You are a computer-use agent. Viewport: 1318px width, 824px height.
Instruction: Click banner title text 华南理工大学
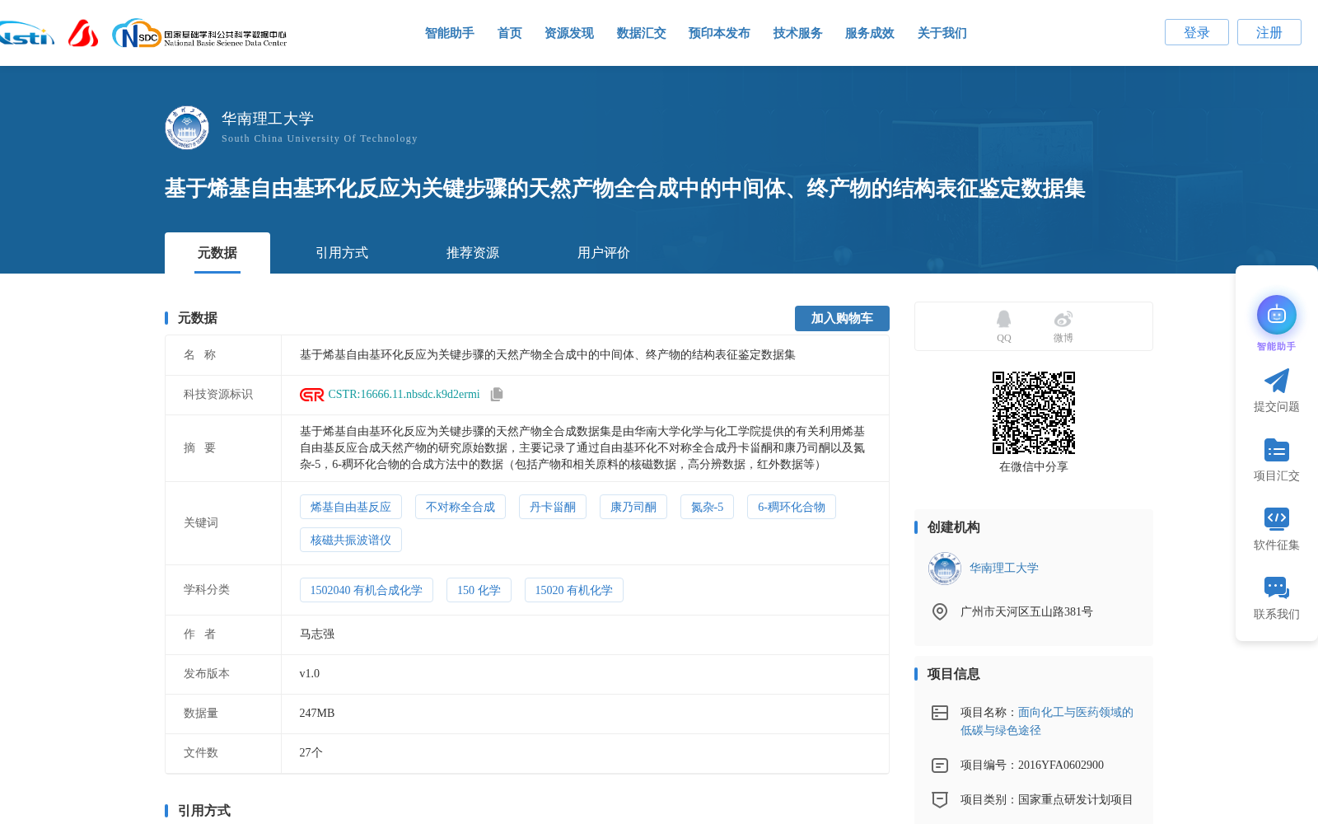coord(268,119)
